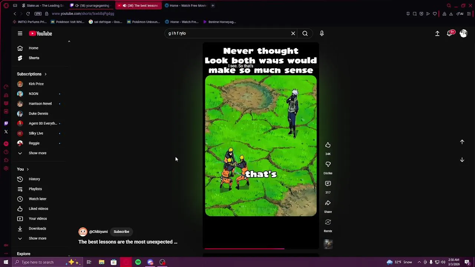
Task: Expand the You section
Action: tap(23, 169)
